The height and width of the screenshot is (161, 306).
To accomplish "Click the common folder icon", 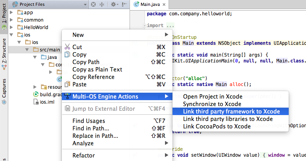I will [x=20, y=20].
